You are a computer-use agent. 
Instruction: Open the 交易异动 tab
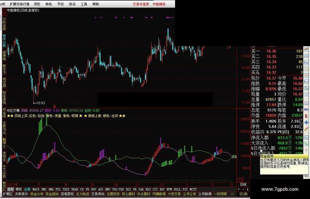coord(98,194)
